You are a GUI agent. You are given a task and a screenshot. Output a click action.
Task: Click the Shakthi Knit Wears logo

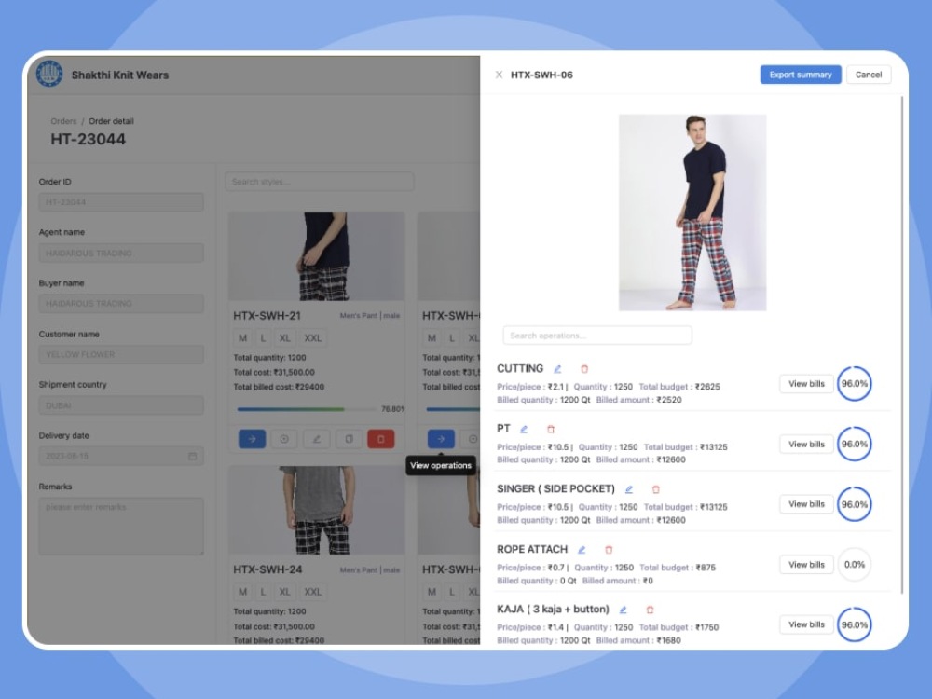(x=49, y=75)
